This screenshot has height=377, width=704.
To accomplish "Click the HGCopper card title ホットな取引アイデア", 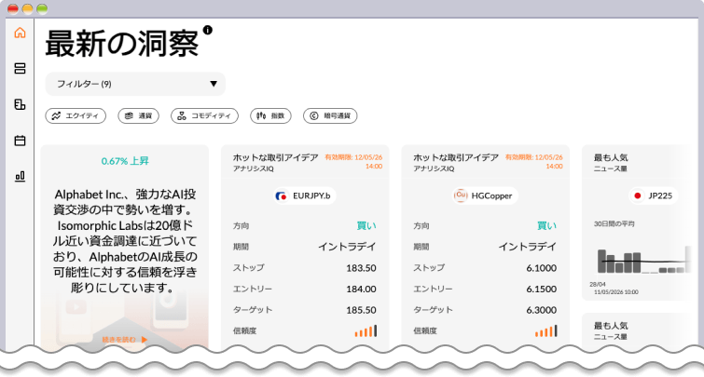I will 456,157.
